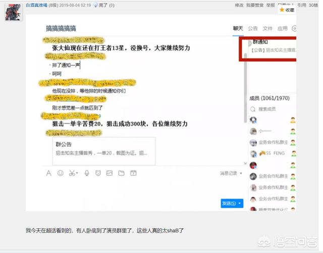Viewport: 323px width, 253px height.
Task: Click the 发送(S) send button
Action: pos(228,204)
